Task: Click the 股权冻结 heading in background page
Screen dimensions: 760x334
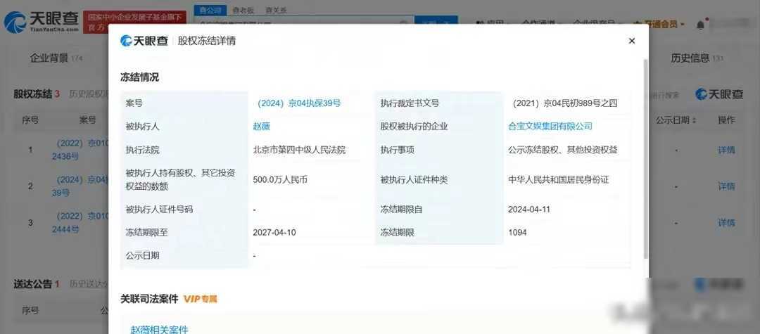Action: tap(33, 94)
